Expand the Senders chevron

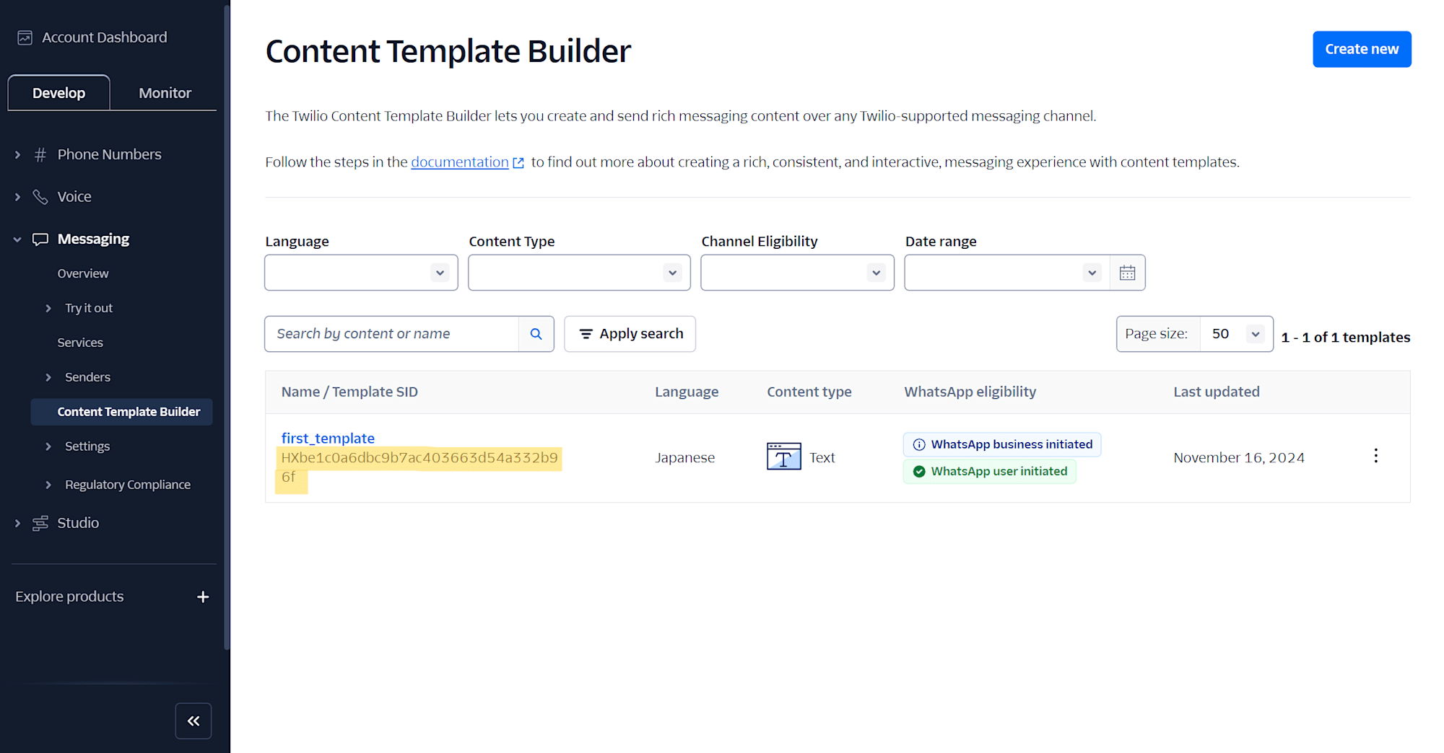(48, 377)
